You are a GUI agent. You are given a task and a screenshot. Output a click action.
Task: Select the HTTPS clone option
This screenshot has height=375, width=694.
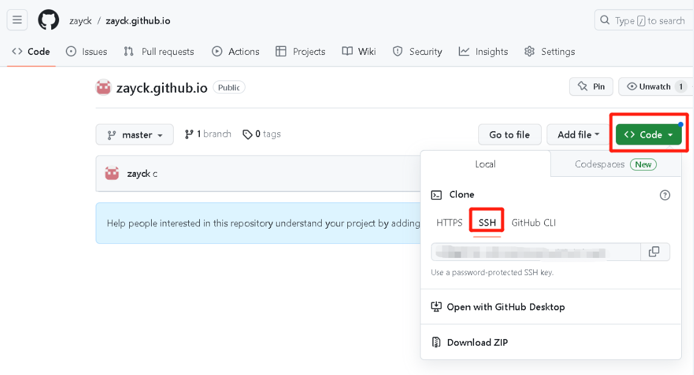(x=449, y=223)
